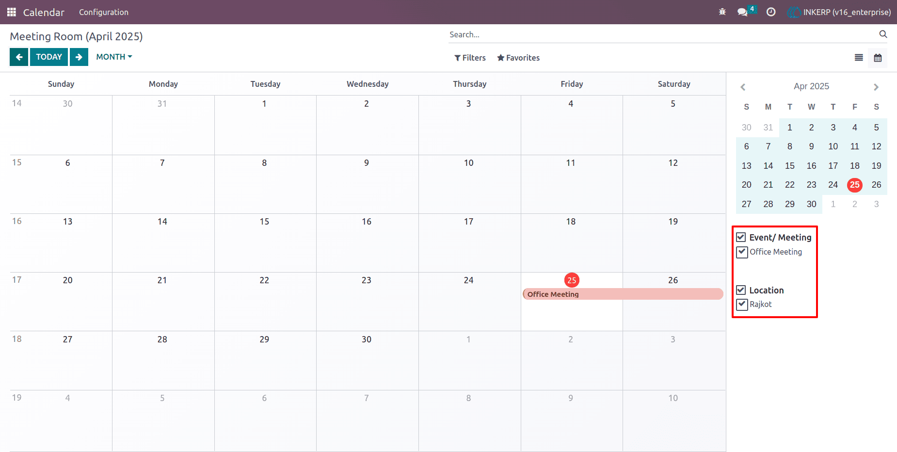Click the debug bug icon
The image size is (897, 452).
click(722, 12)
